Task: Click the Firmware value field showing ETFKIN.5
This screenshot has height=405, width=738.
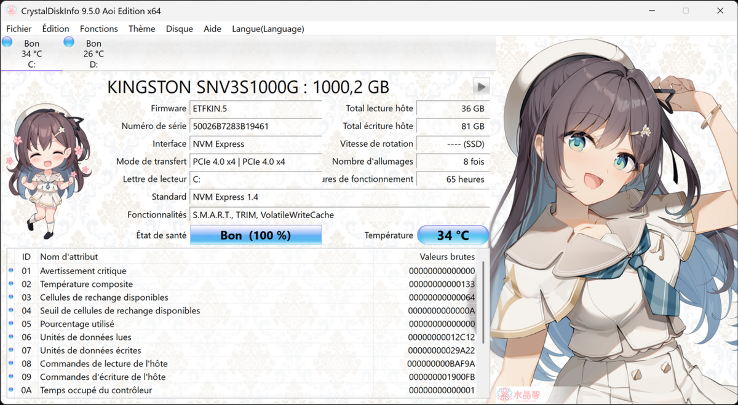Action: click(x=255, y=108)
